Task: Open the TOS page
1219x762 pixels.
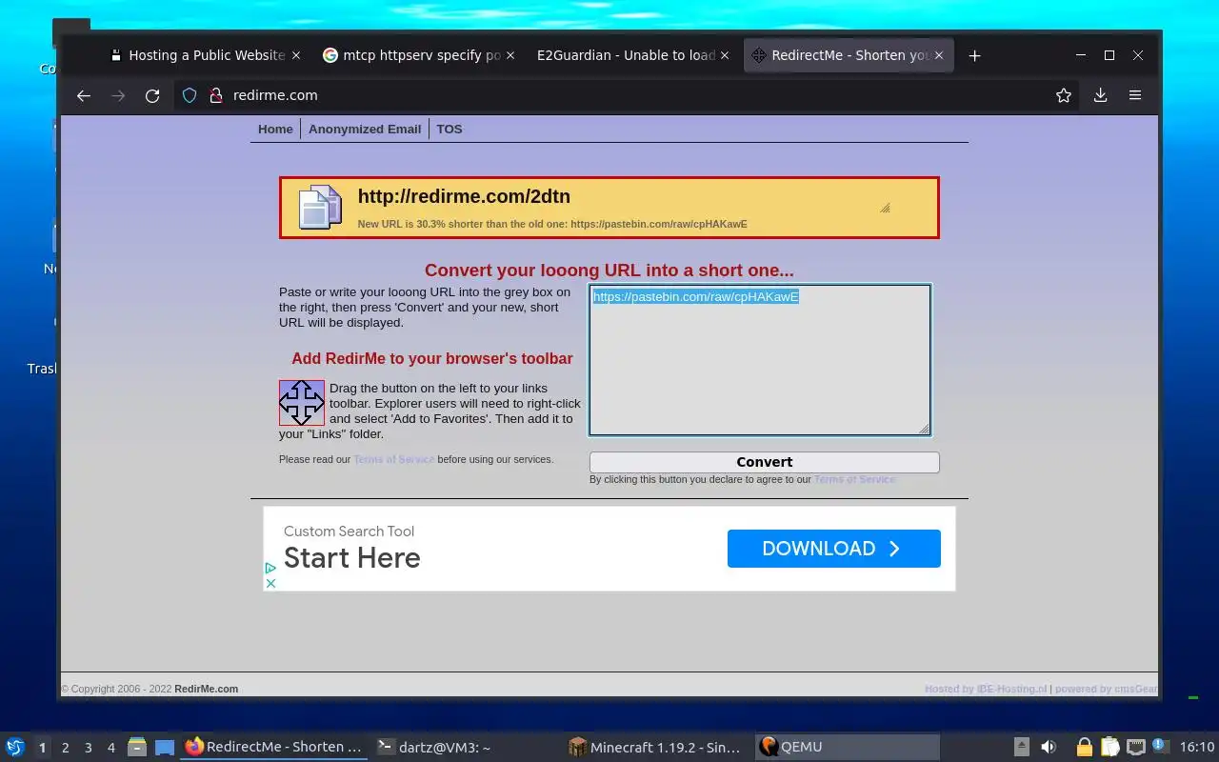Action: (450, 130)
